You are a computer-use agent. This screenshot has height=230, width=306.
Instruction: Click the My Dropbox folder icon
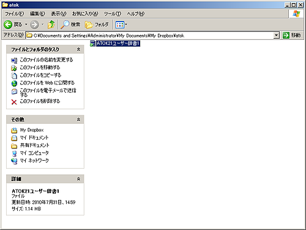(x=14, y=131)
